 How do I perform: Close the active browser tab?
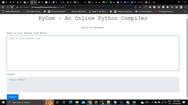(x=35, y=2)
